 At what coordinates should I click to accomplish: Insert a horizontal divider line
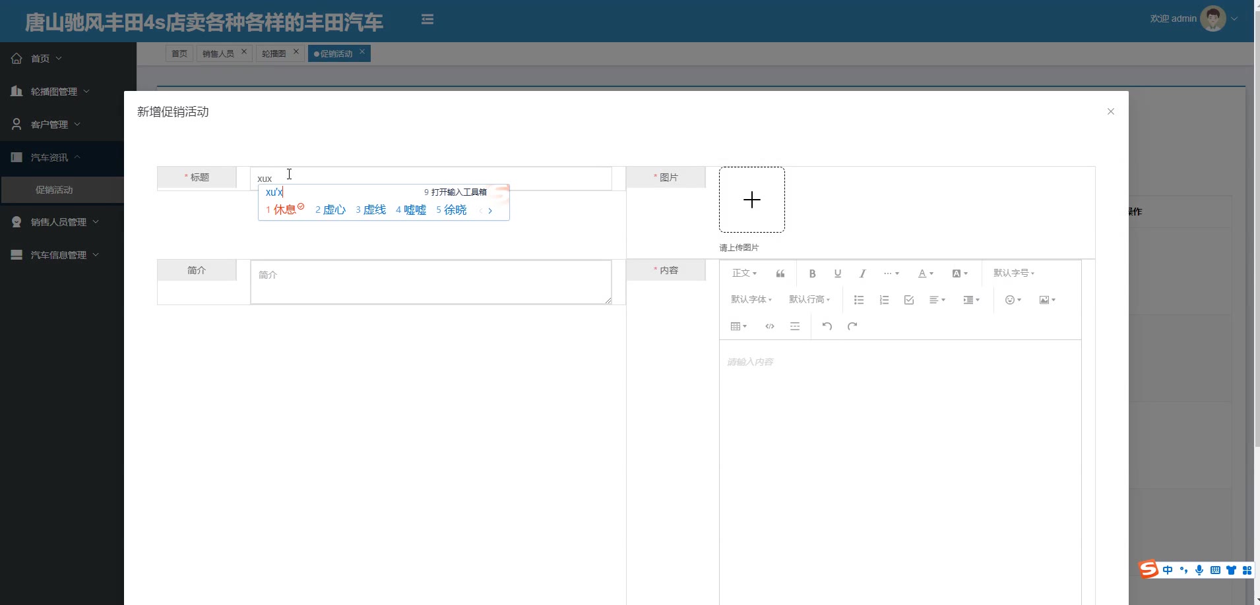[795, 326]
